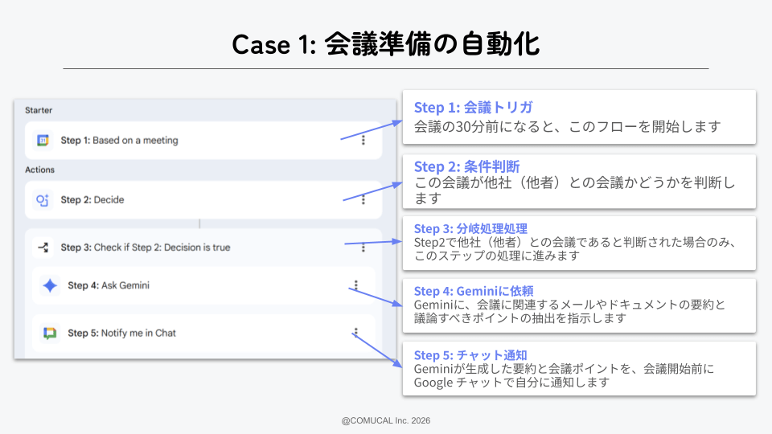Open the more options menu for Ask Gemini
This screenshot has width=772, height=434.
coord(355,285)
